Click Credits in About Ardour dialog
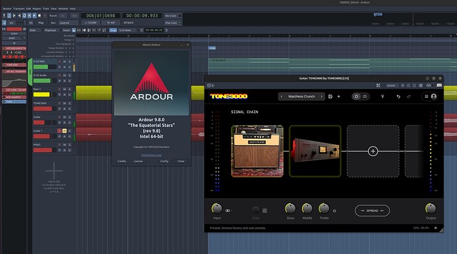 (122, 161)
